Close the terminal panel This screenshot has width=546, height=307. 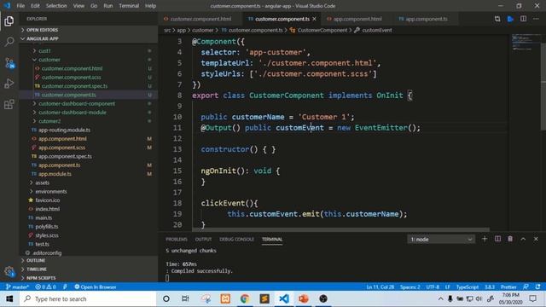536,239
